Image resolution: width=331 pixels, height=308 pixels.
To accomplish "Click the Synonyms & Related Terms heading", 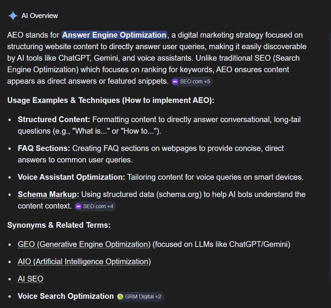I will click(59, 225).
